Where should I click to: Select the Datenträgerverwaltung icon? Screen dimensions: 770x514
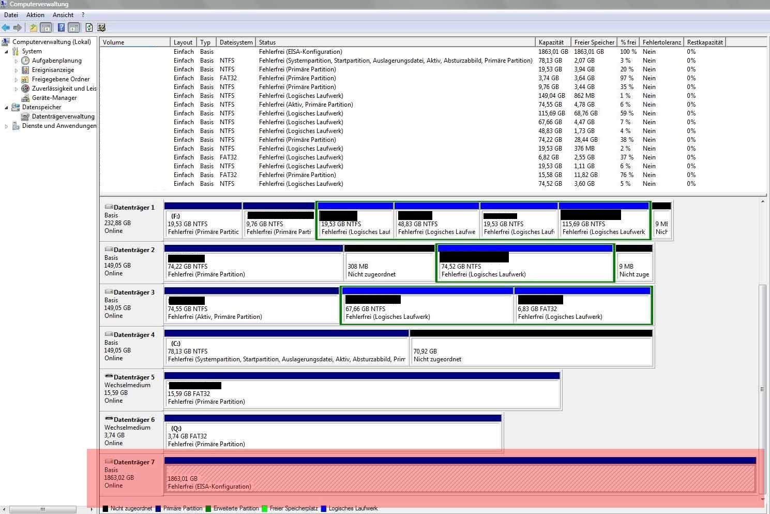pyautogui.click(x=25, y=116)
